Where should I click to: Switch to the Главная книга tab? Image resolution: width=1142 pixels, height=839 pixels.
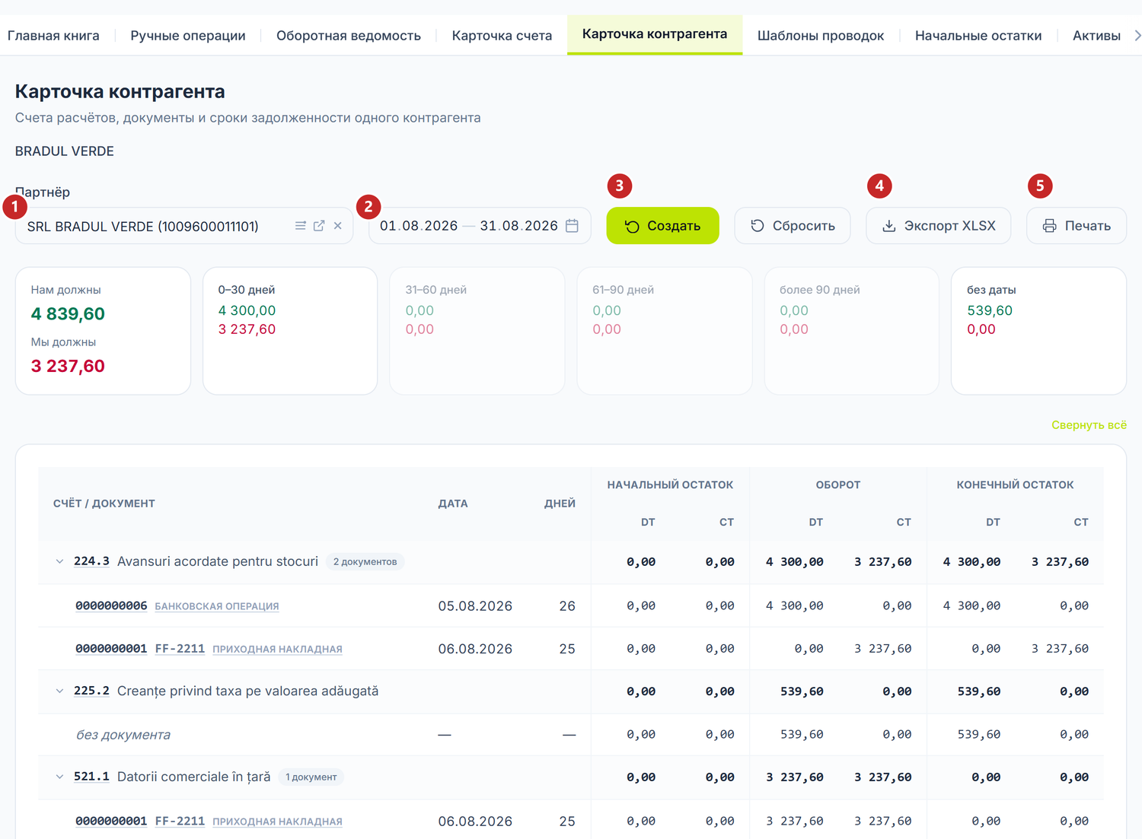click(x=53, y=36)
